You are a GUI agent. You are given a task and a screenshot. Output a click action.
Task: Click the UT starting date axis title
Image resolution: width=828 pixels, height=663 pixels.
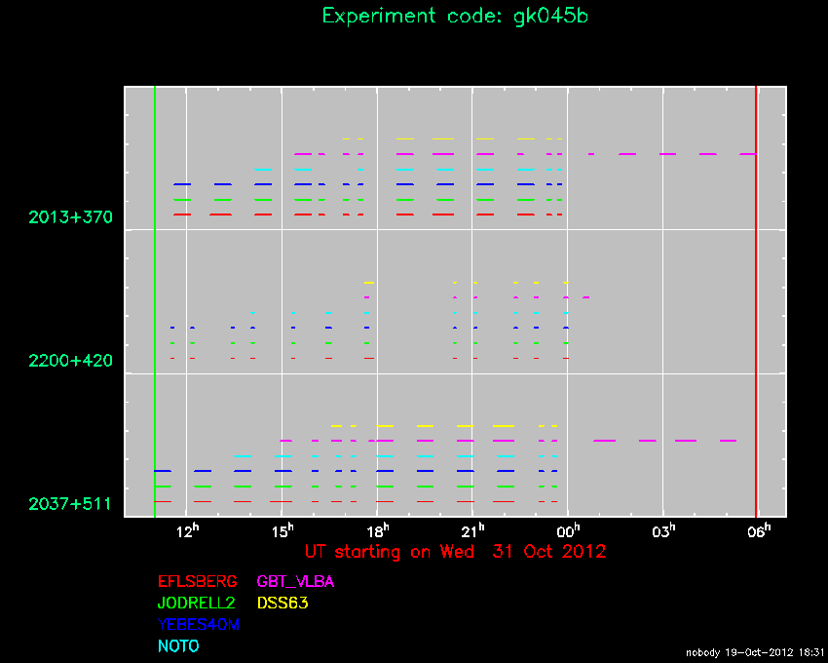pos(455,552)
